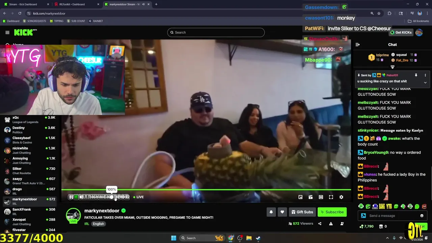Open SUB COUNT bookmark
The width and height of the screenshot is (432, 243).
pos(76,21)
